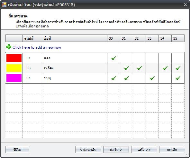190x158 pixels.
Task: Uncheck size 35 for yellow row เหลือง
Action: [x=178, y=68]
